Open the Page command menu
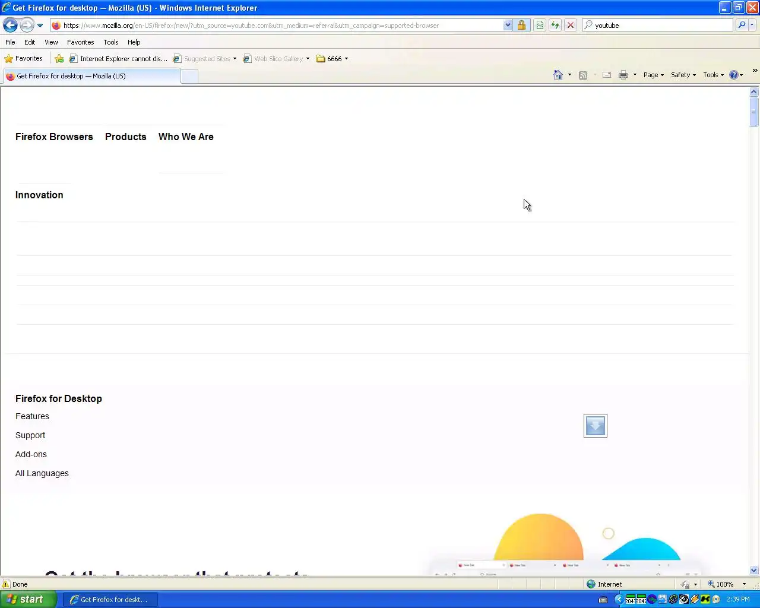 click(654, 75)
